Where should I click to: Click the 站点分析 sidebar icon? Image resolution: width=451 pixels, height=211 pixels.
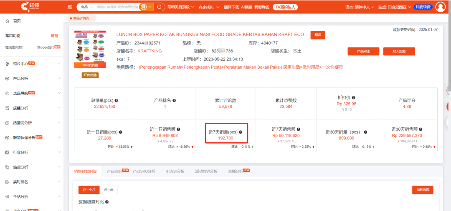pyautogui.click(x=7, y=167)
